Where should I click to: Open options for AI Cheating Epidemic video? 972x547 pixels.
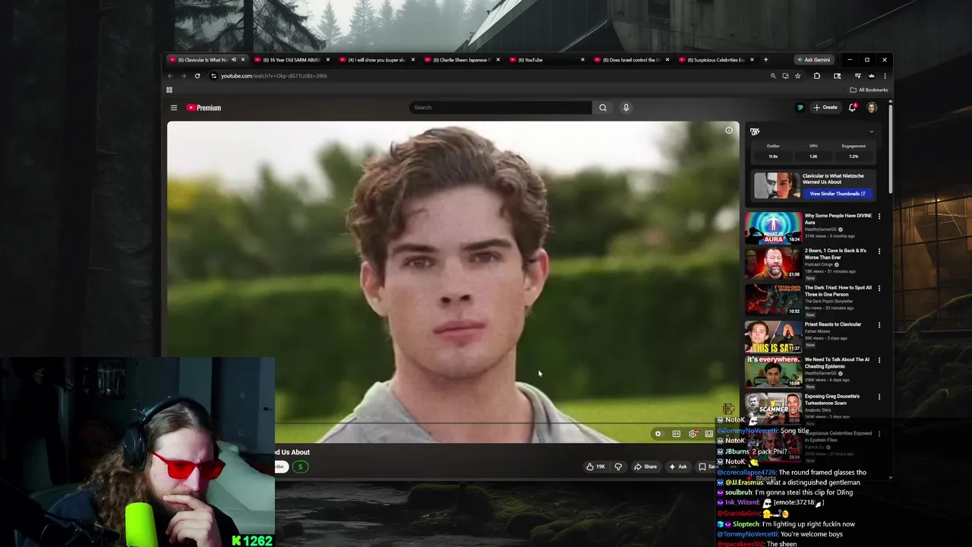[879, 361]
